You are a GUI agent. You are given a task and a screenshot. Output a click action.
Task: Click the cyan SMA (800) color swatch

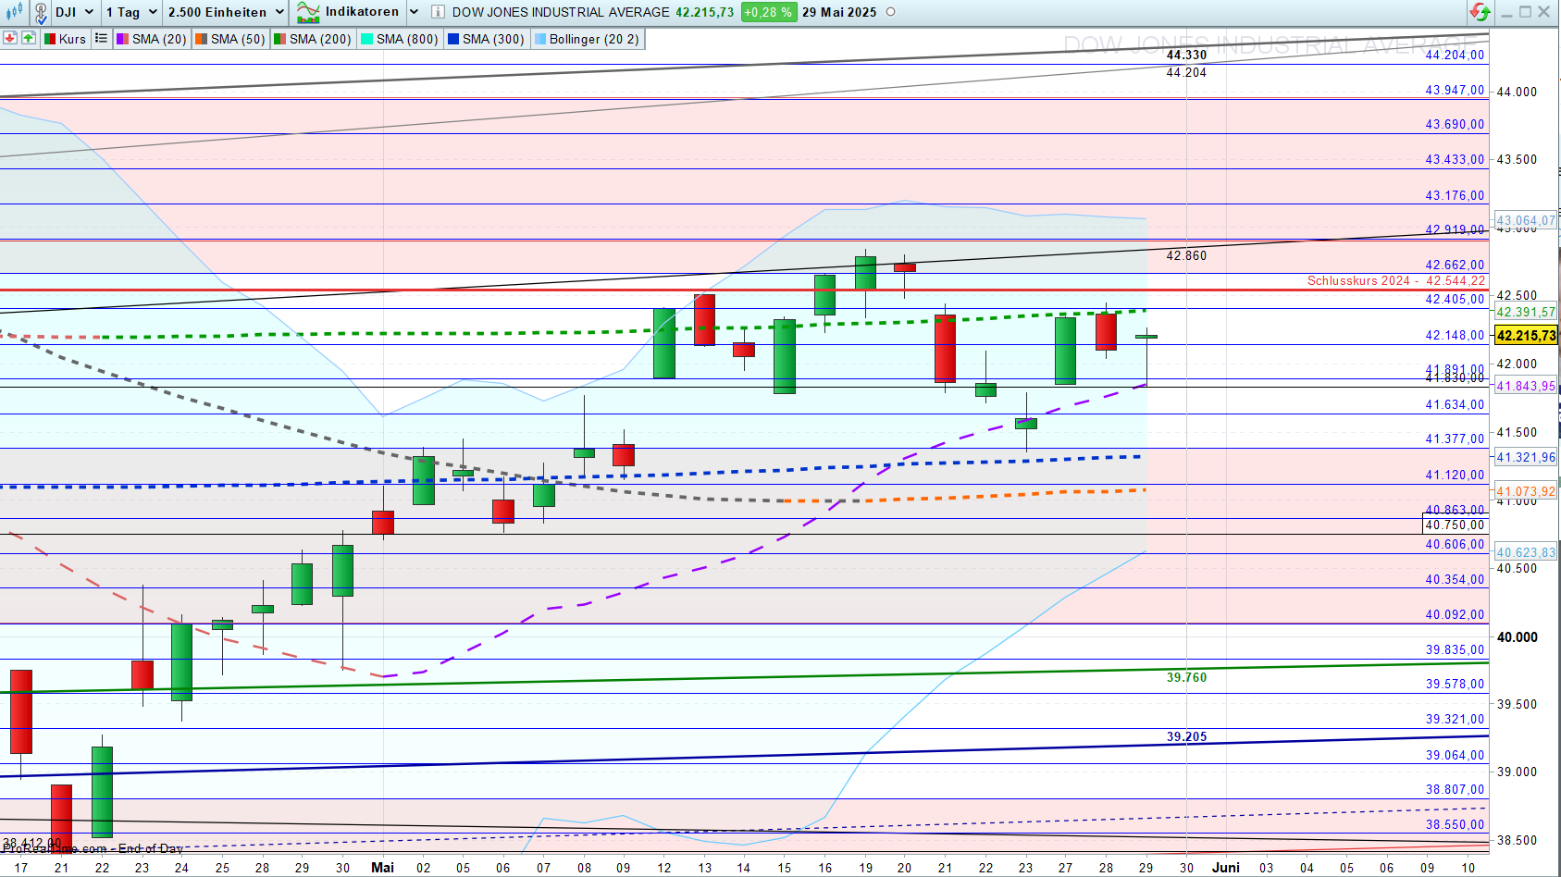(x=366, y=39)
